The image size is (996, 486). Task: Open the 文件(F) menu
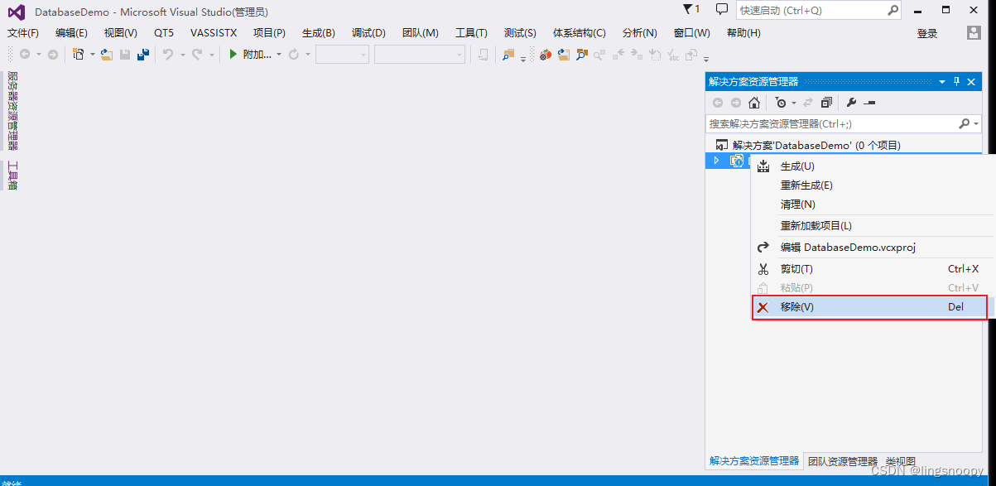click(x=23, y=33)
